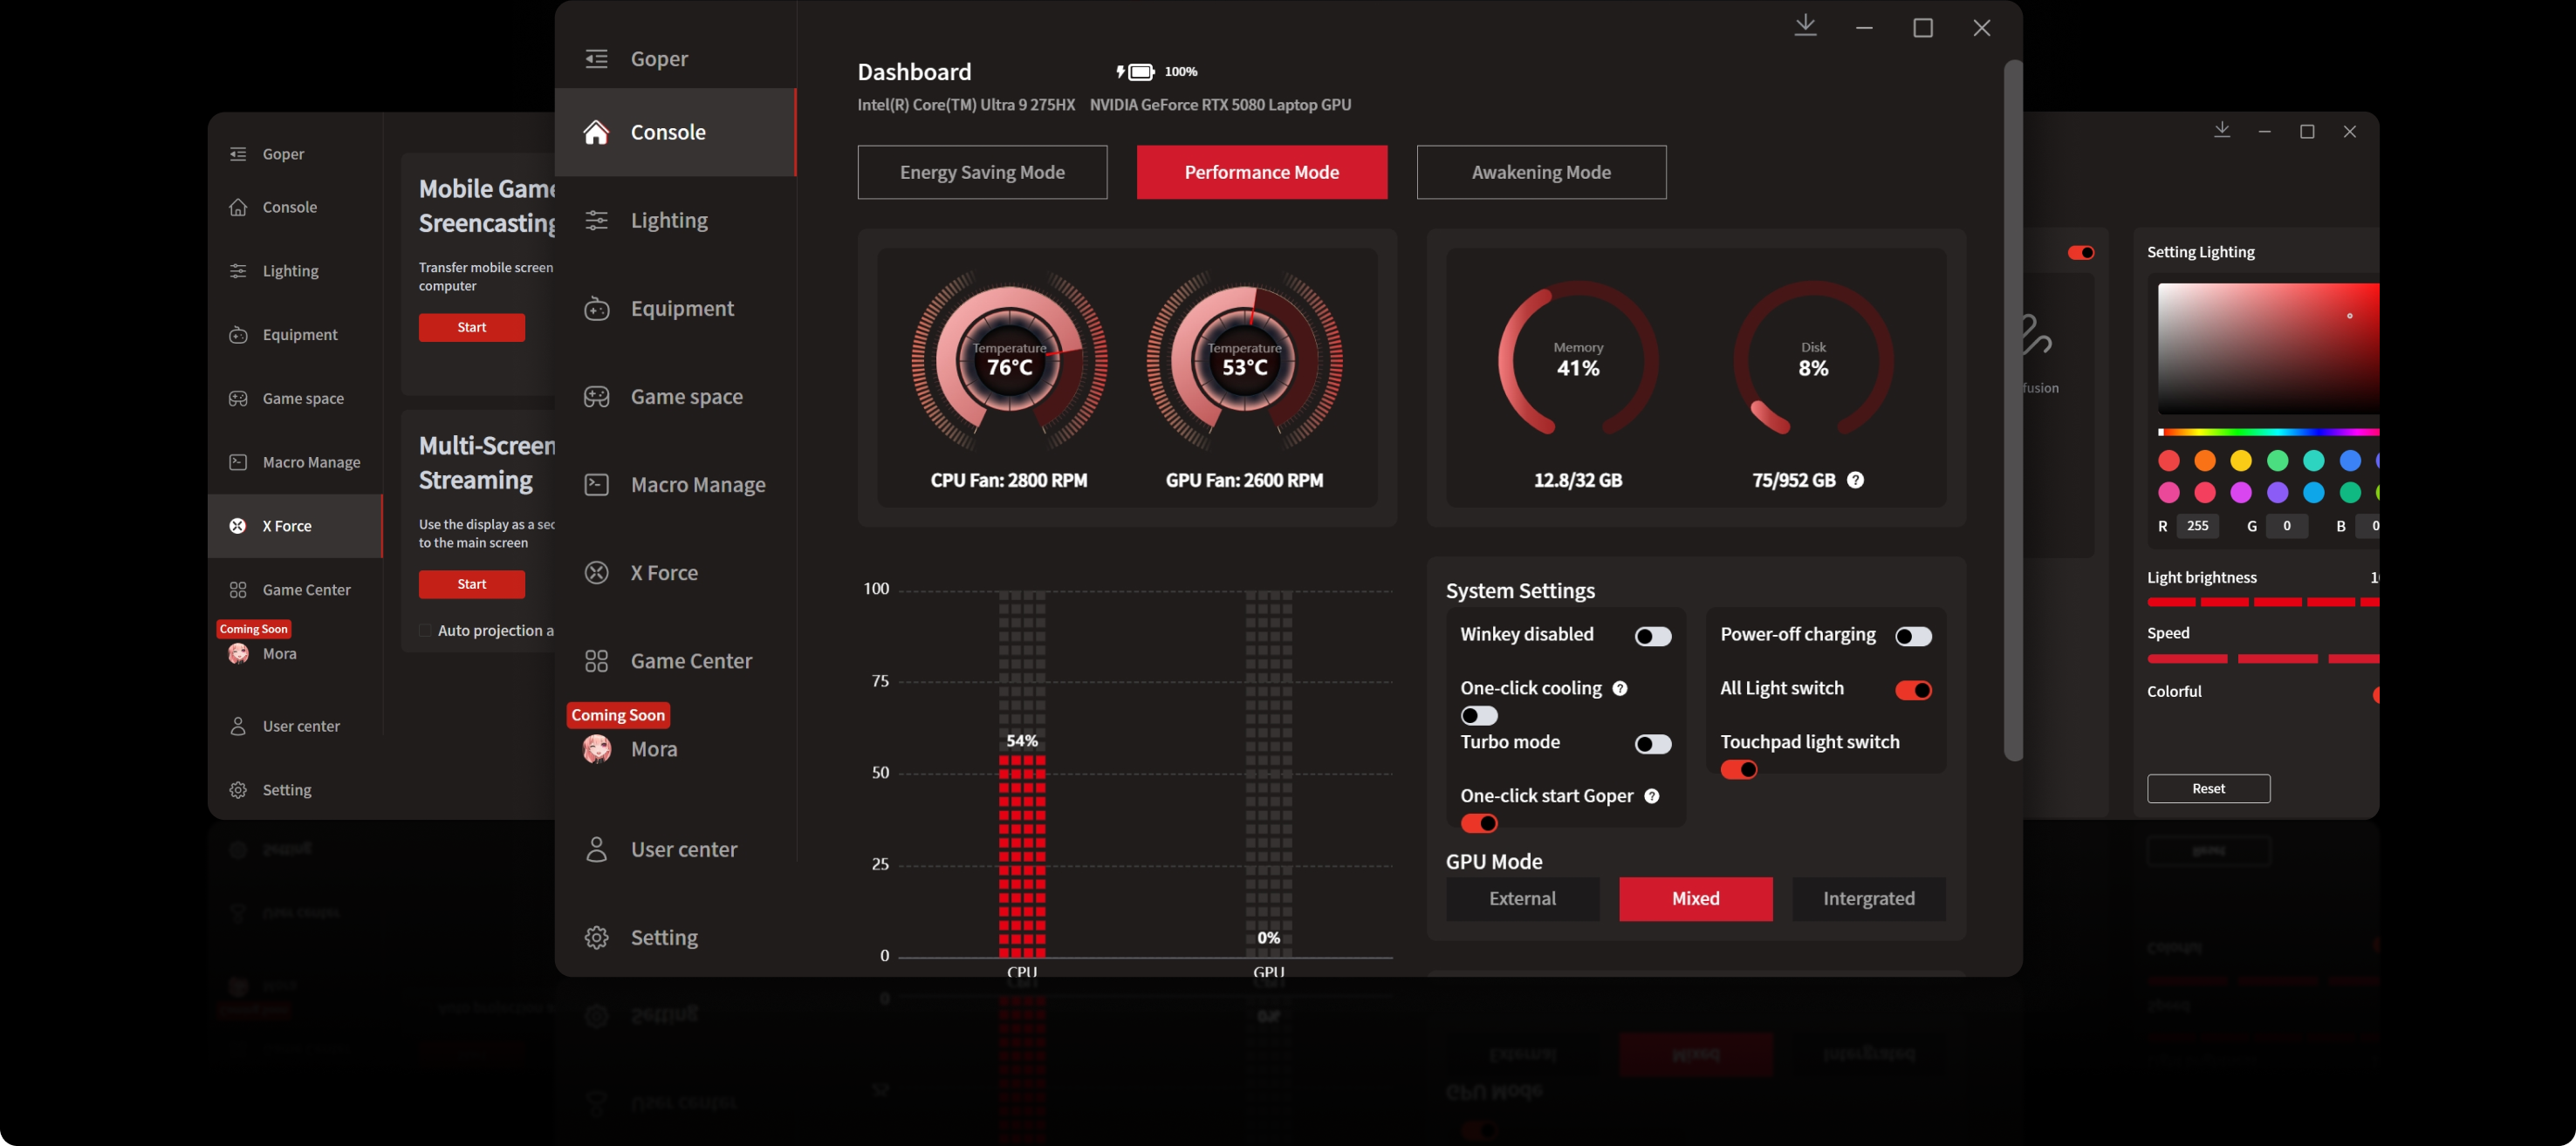Enable the Winkey disabled toggle
The image size is (2576, 1146).
(1652, 637)
